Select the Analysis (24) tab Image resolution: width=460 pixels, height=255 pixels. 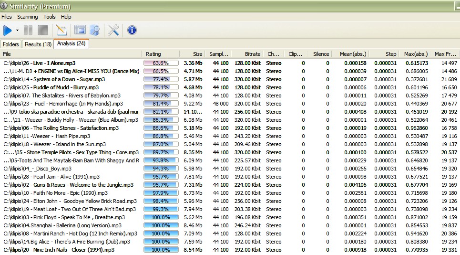(72, 43)
